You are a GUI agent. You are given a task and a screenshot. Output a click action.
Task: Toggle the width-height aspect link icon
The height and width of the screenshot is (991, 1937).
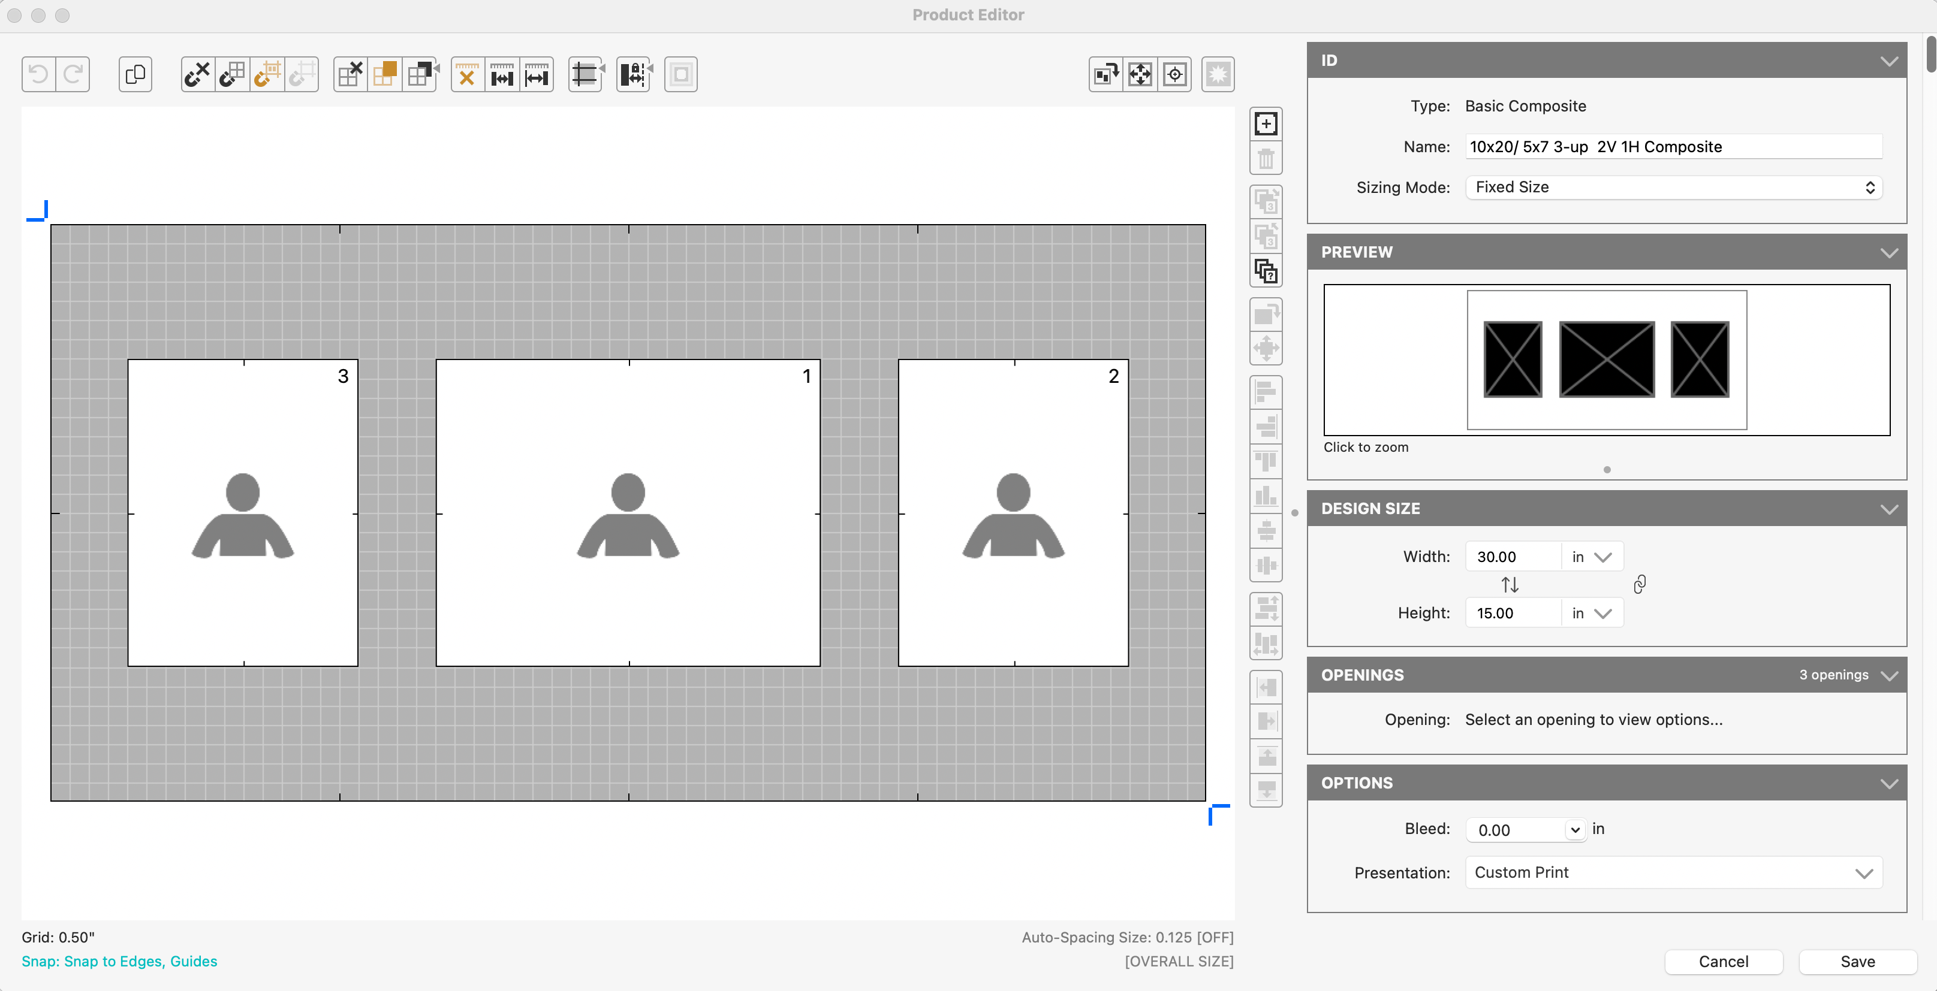1639,585
